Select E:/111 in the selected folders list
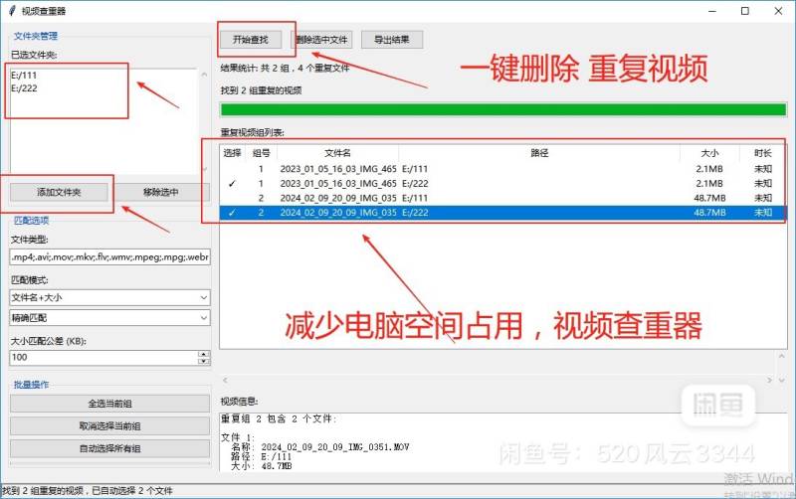The height and width of the screenshot is (499, 796). (24, 76)
